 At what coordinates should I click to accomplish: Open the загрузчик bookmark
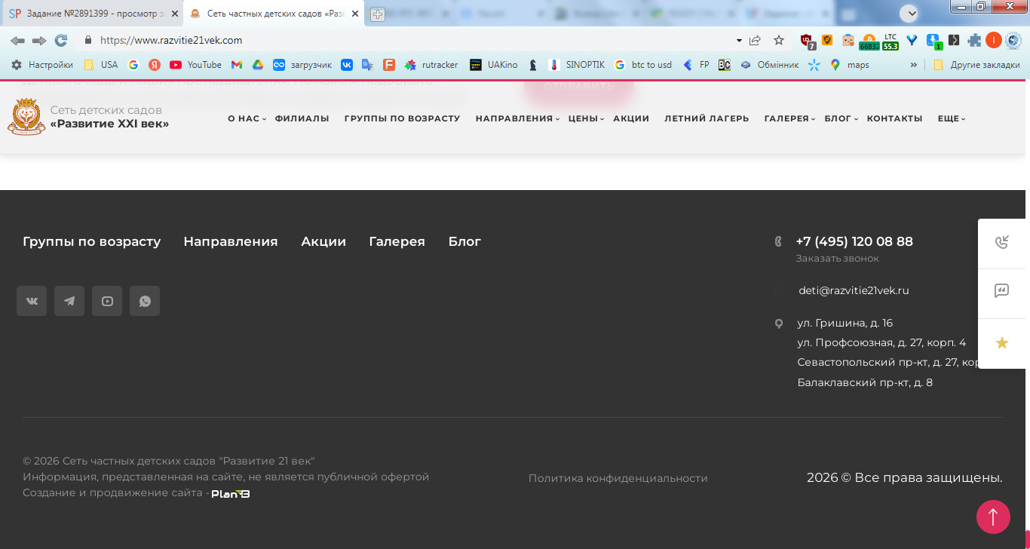[x=302, y=65]
